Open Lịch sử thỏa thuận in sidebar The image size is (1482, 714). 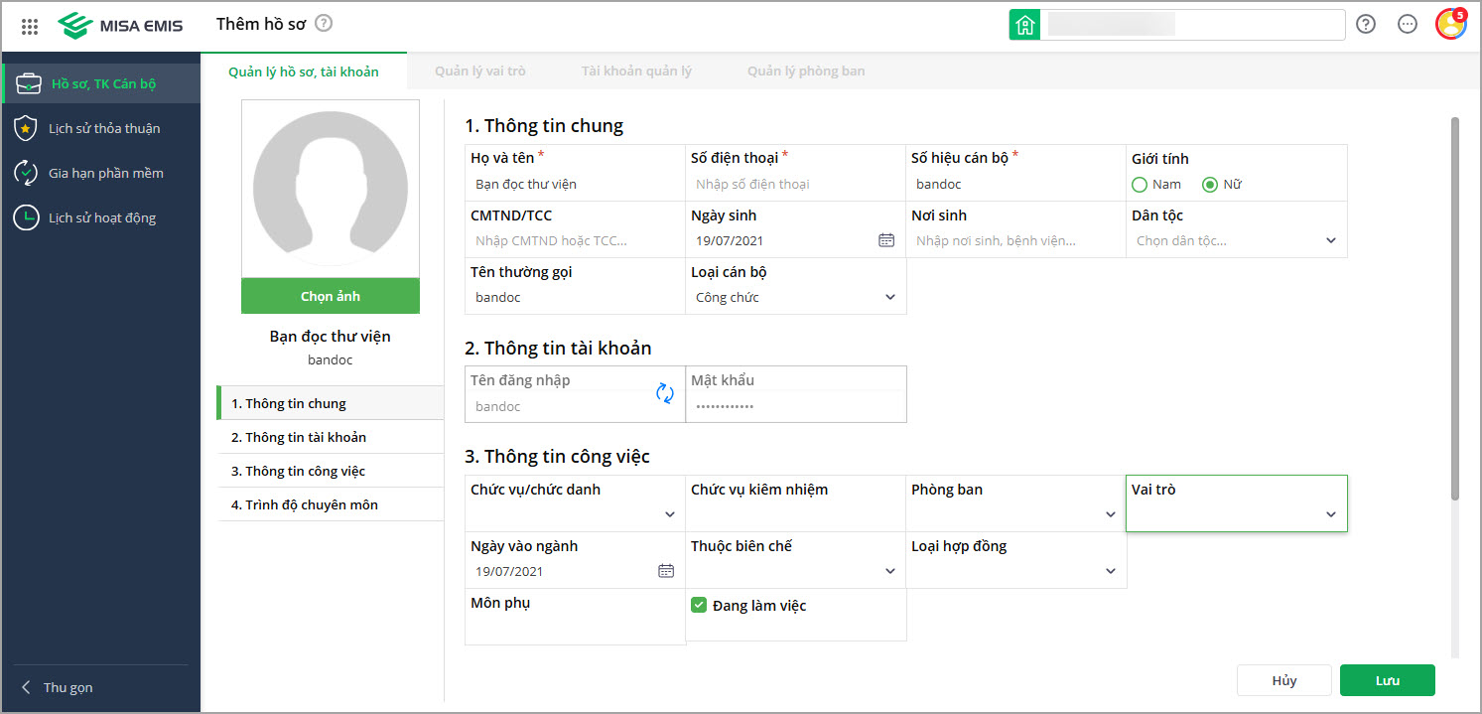(x=103, y=128)
